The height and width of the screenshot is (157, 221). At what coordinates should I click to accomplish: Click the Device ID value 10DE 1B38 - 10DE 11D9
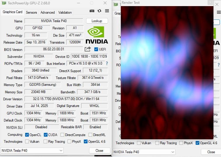[89, 56]
